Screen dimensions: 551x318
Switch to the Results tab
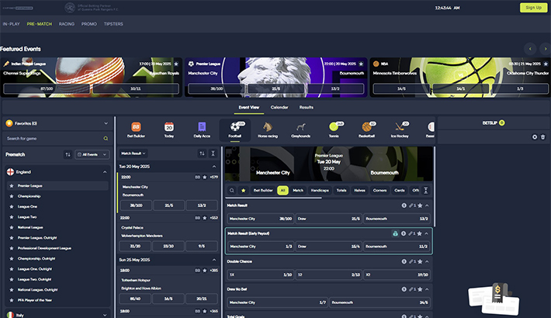(306, 108)
